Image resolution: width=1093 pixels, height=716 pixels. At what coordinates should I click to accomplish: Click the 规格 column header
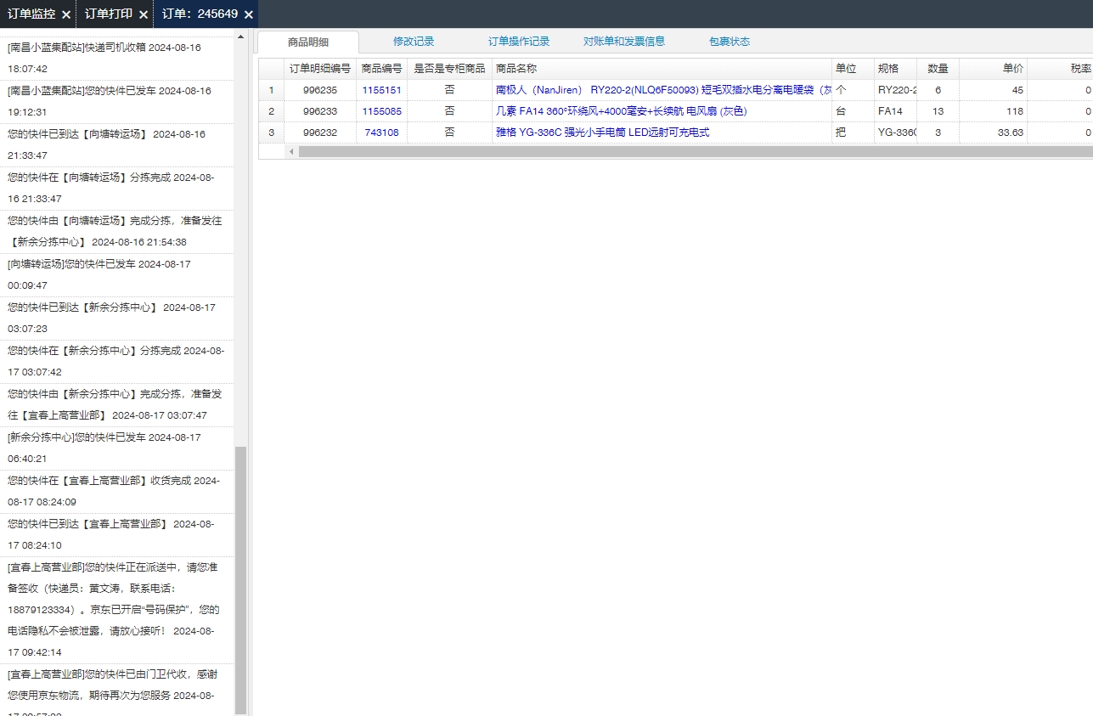click(x=895, y=68)
